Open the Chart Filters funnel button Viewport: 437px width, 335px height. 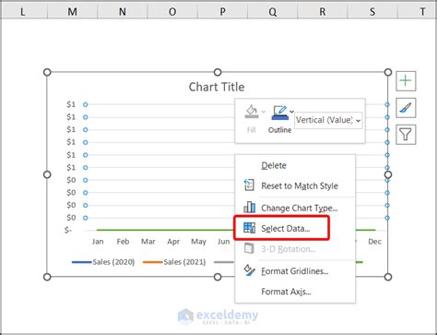(x=406, y=135)
